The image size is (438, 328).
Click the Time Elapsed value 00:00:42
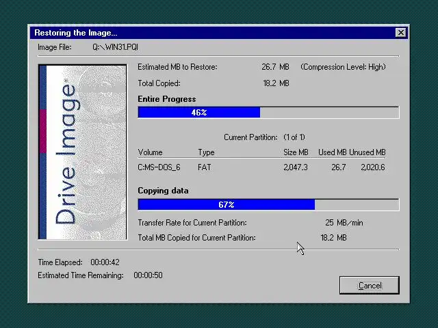click(105, 262)
